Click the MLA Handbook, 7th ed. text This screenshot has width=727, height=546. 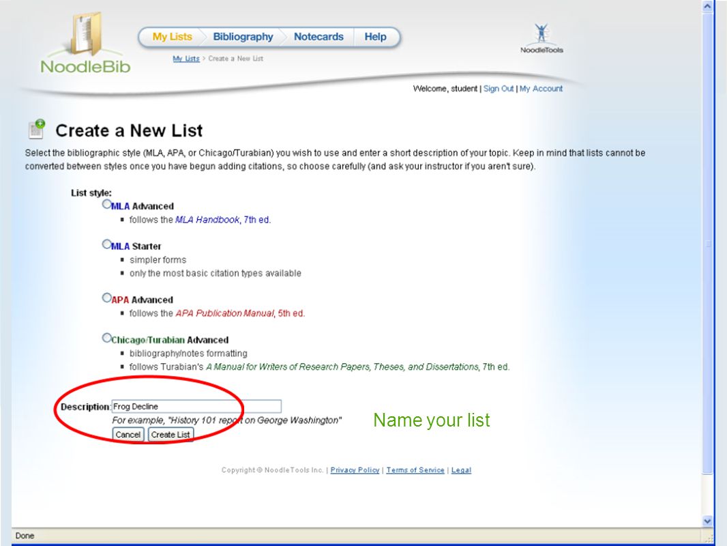[223, 219]
